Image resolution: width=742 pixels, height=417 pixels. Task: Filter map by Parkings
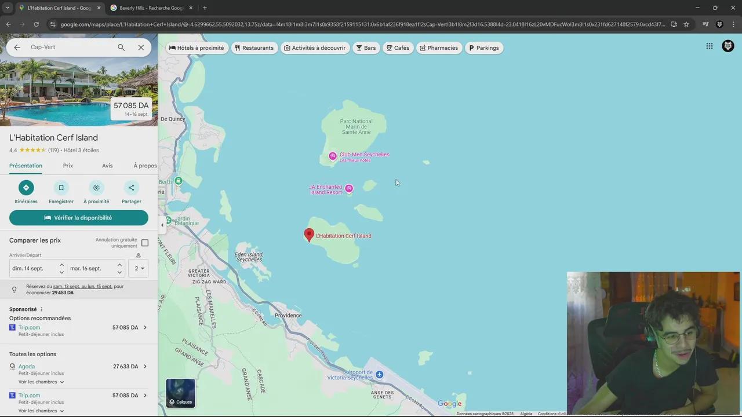483,48
